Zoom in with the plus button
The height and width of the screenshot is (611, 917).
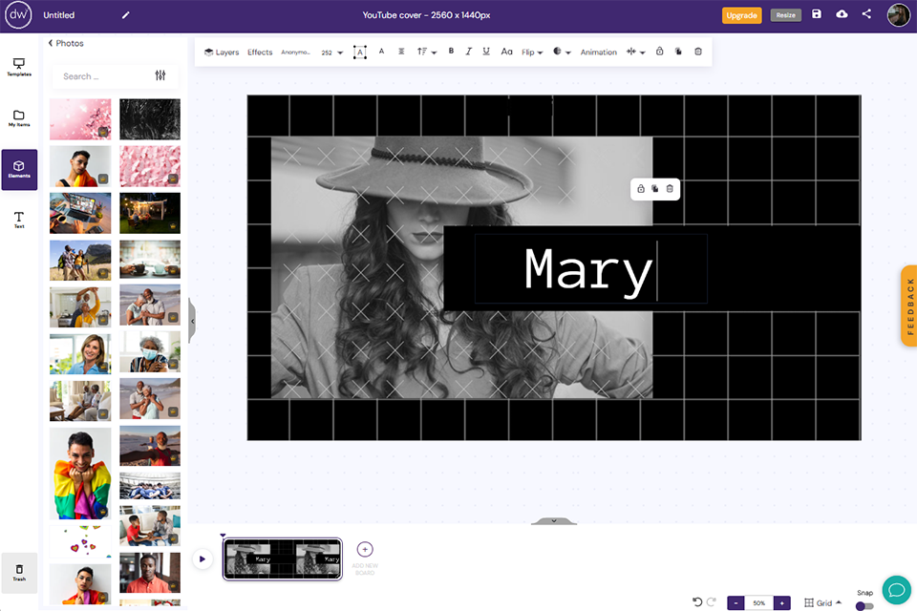782,602
